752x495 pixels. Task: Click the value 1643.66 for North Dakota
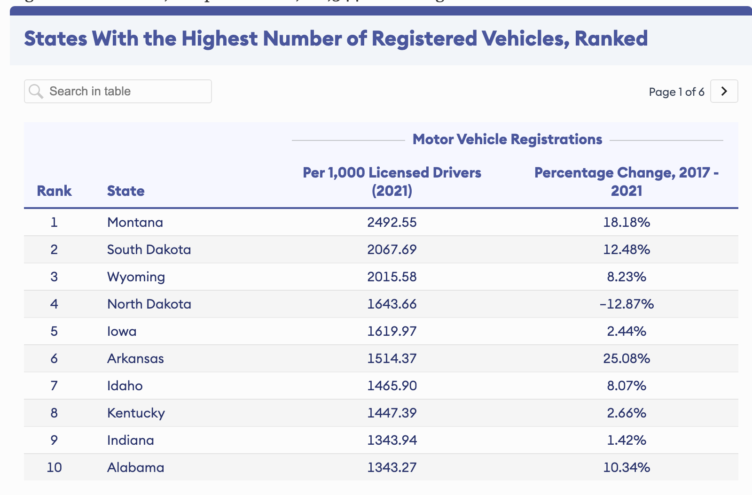[x=392, y=304]
